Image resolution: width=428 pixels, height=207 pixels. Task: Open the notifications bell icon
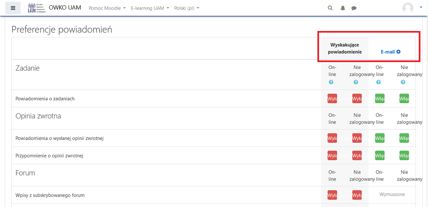tap(342, 7)
